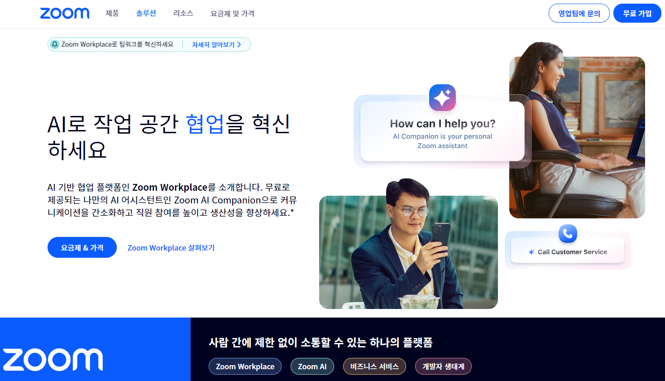Click the 비즈니스 서비스 pill button
The width and height of the screenshot is (665, 381).
(x=374, y=366)
